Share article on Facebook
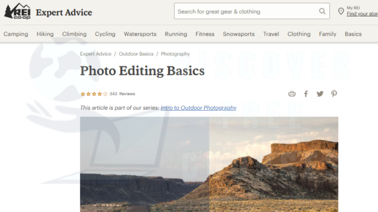 tap(306, 94)
